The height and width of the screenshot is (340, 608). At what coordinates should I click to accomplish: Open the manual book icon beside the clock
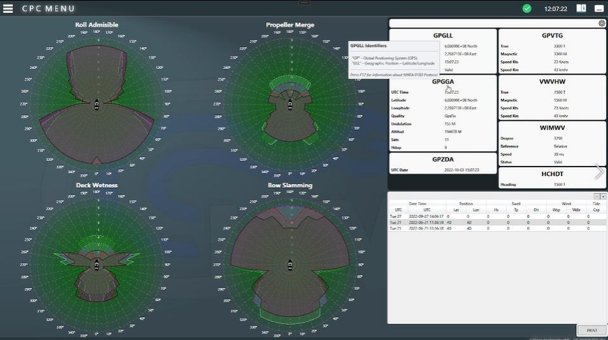point(581,8)
